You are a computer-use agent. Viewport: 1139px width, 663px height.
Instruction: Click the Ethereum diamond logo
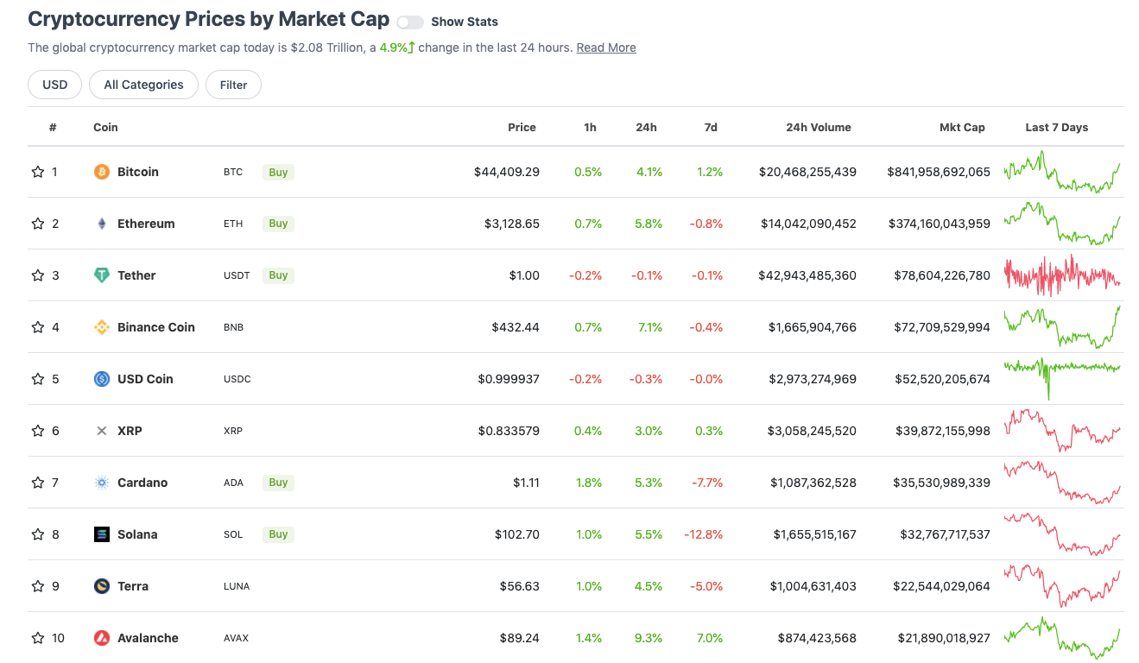click(102, 224)
